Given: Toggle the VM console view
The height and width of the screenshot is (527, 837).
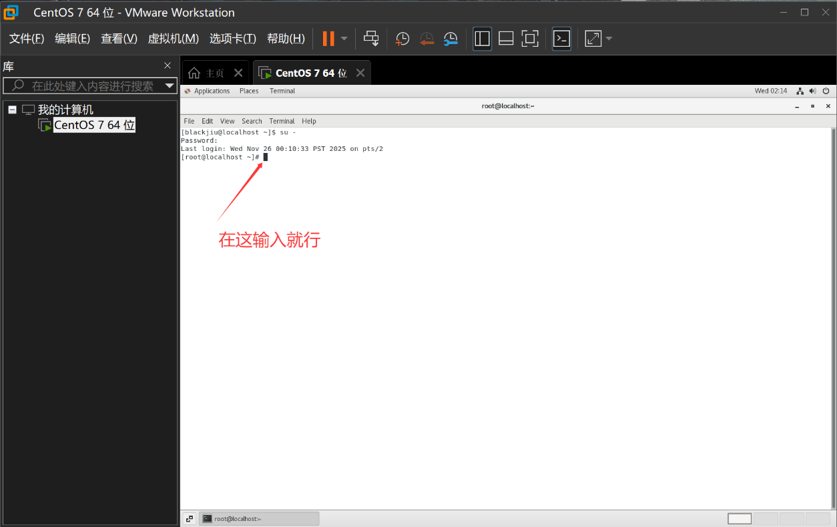Looking at the screenshot, I should click(x=561, y=38).
